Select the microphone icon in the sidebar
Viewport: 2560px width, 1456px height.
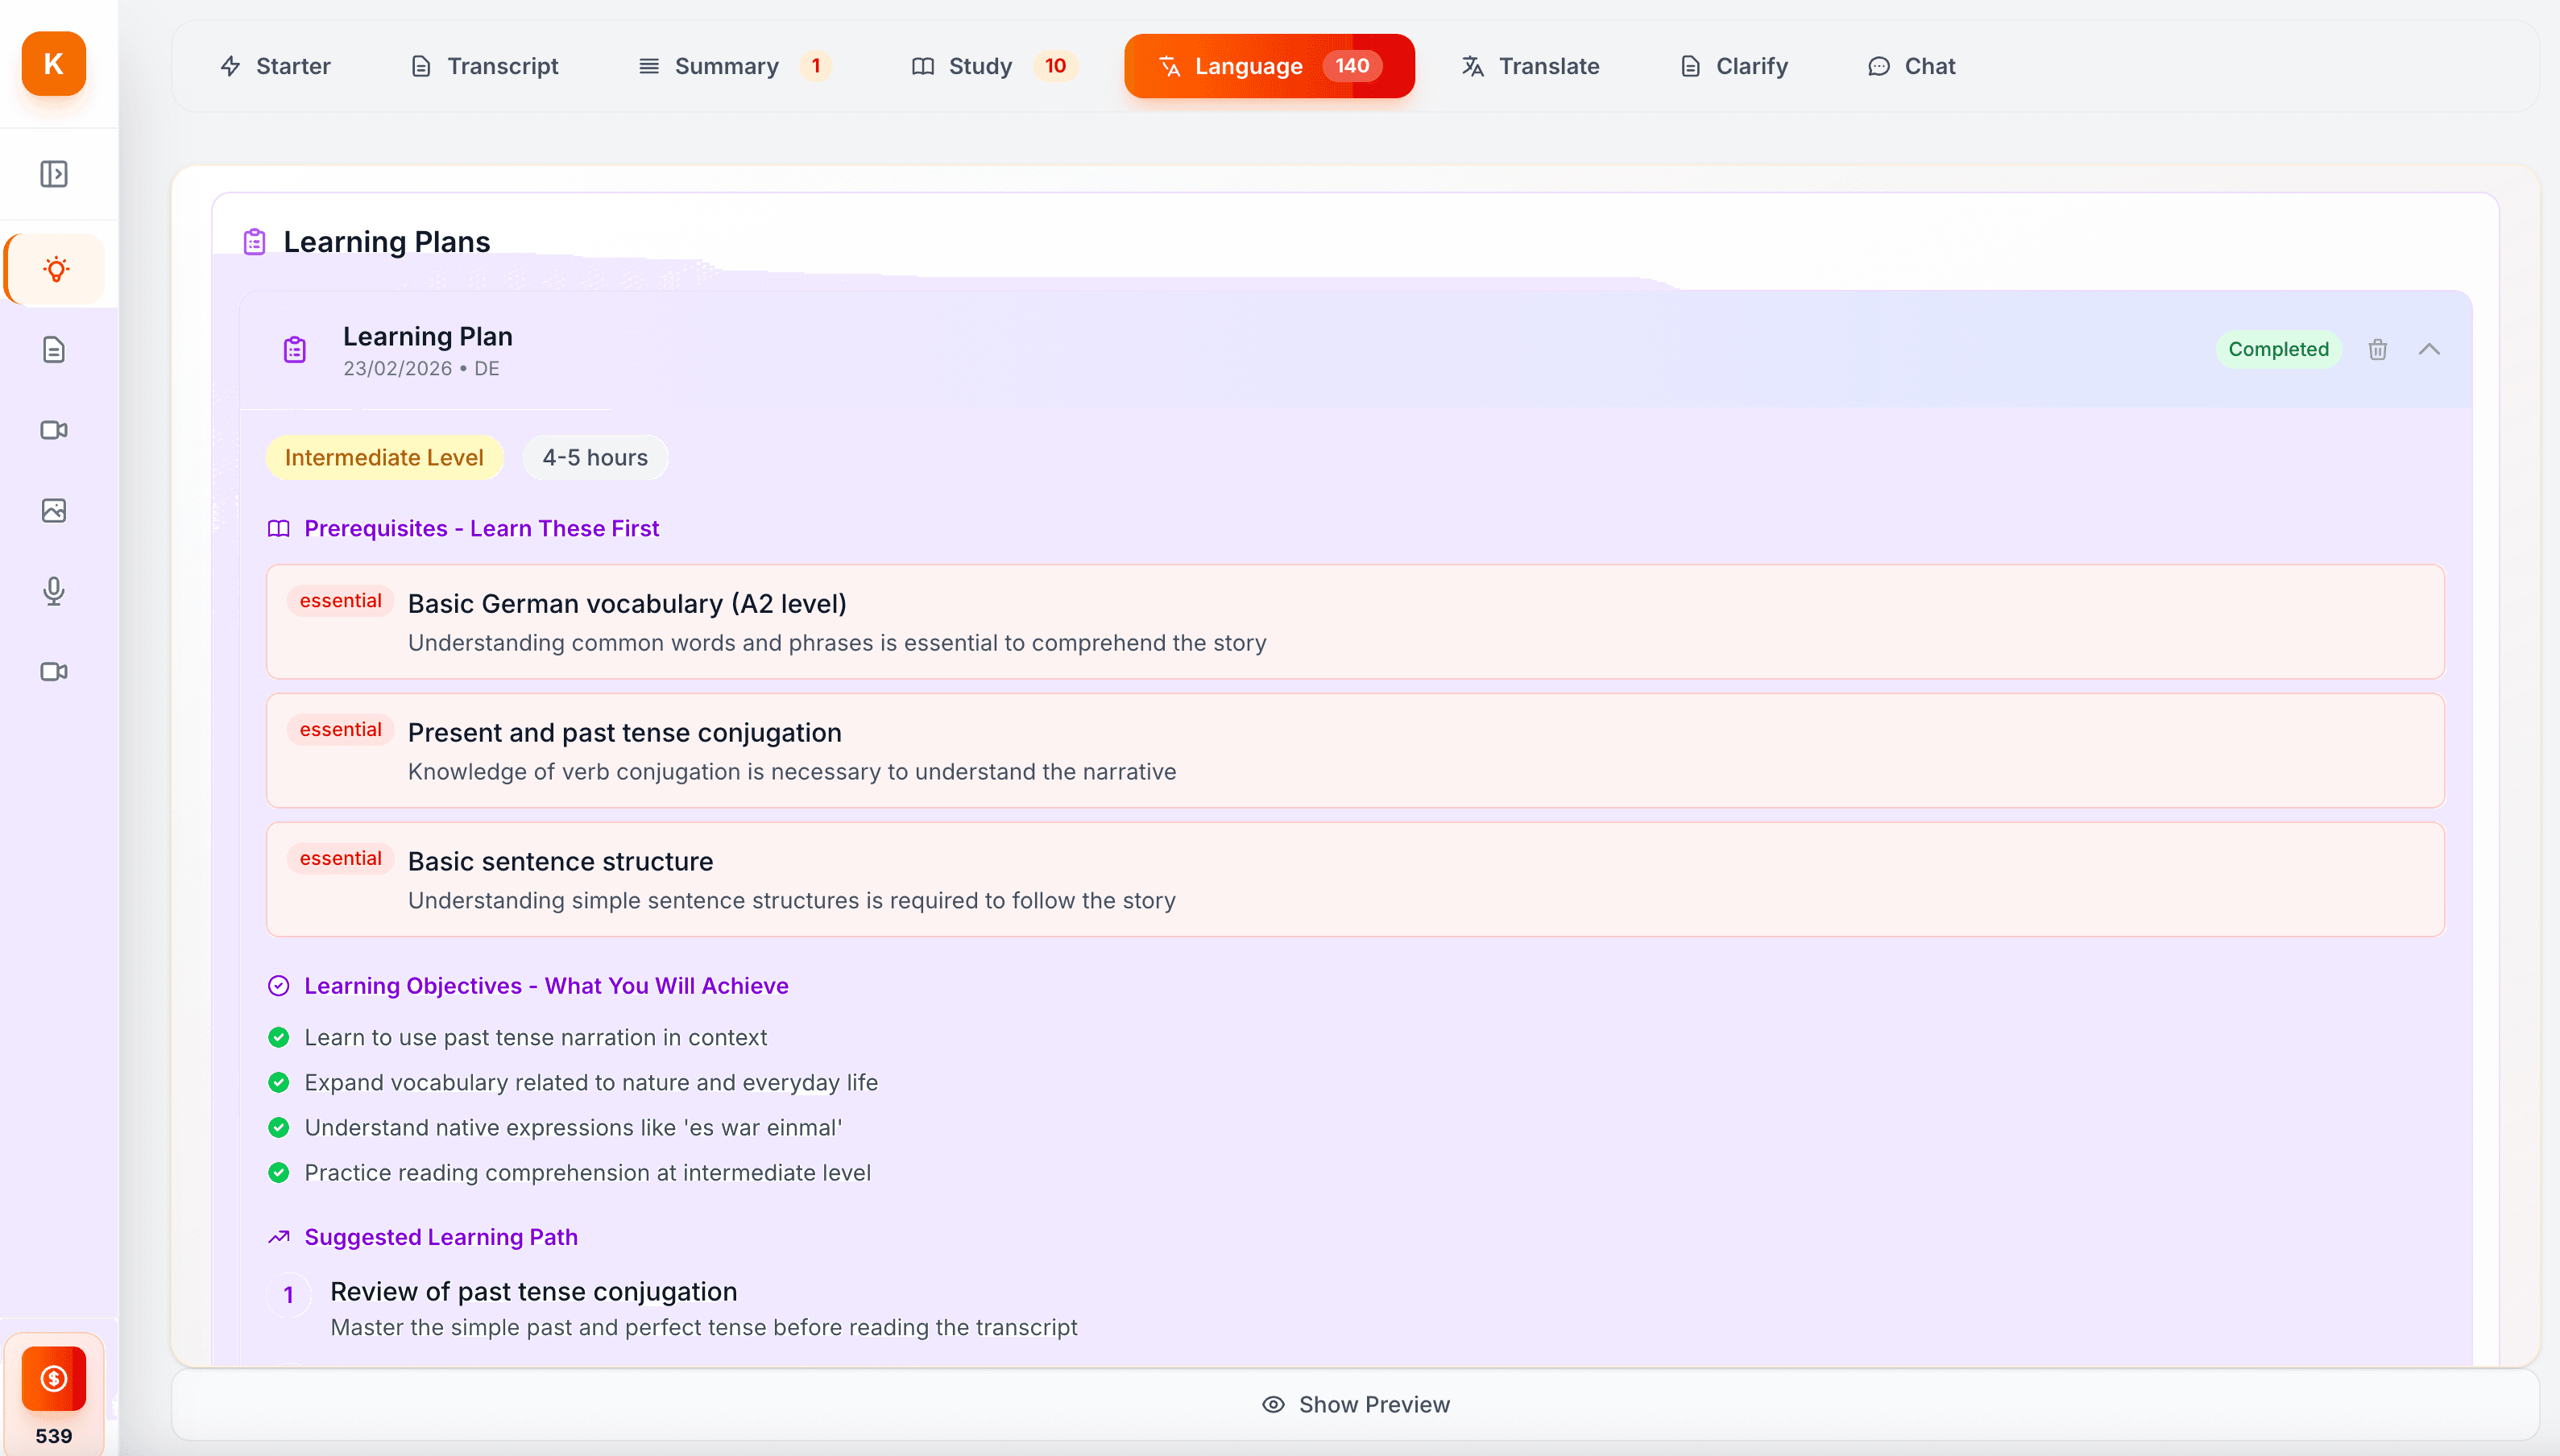(x=55, y=591)
